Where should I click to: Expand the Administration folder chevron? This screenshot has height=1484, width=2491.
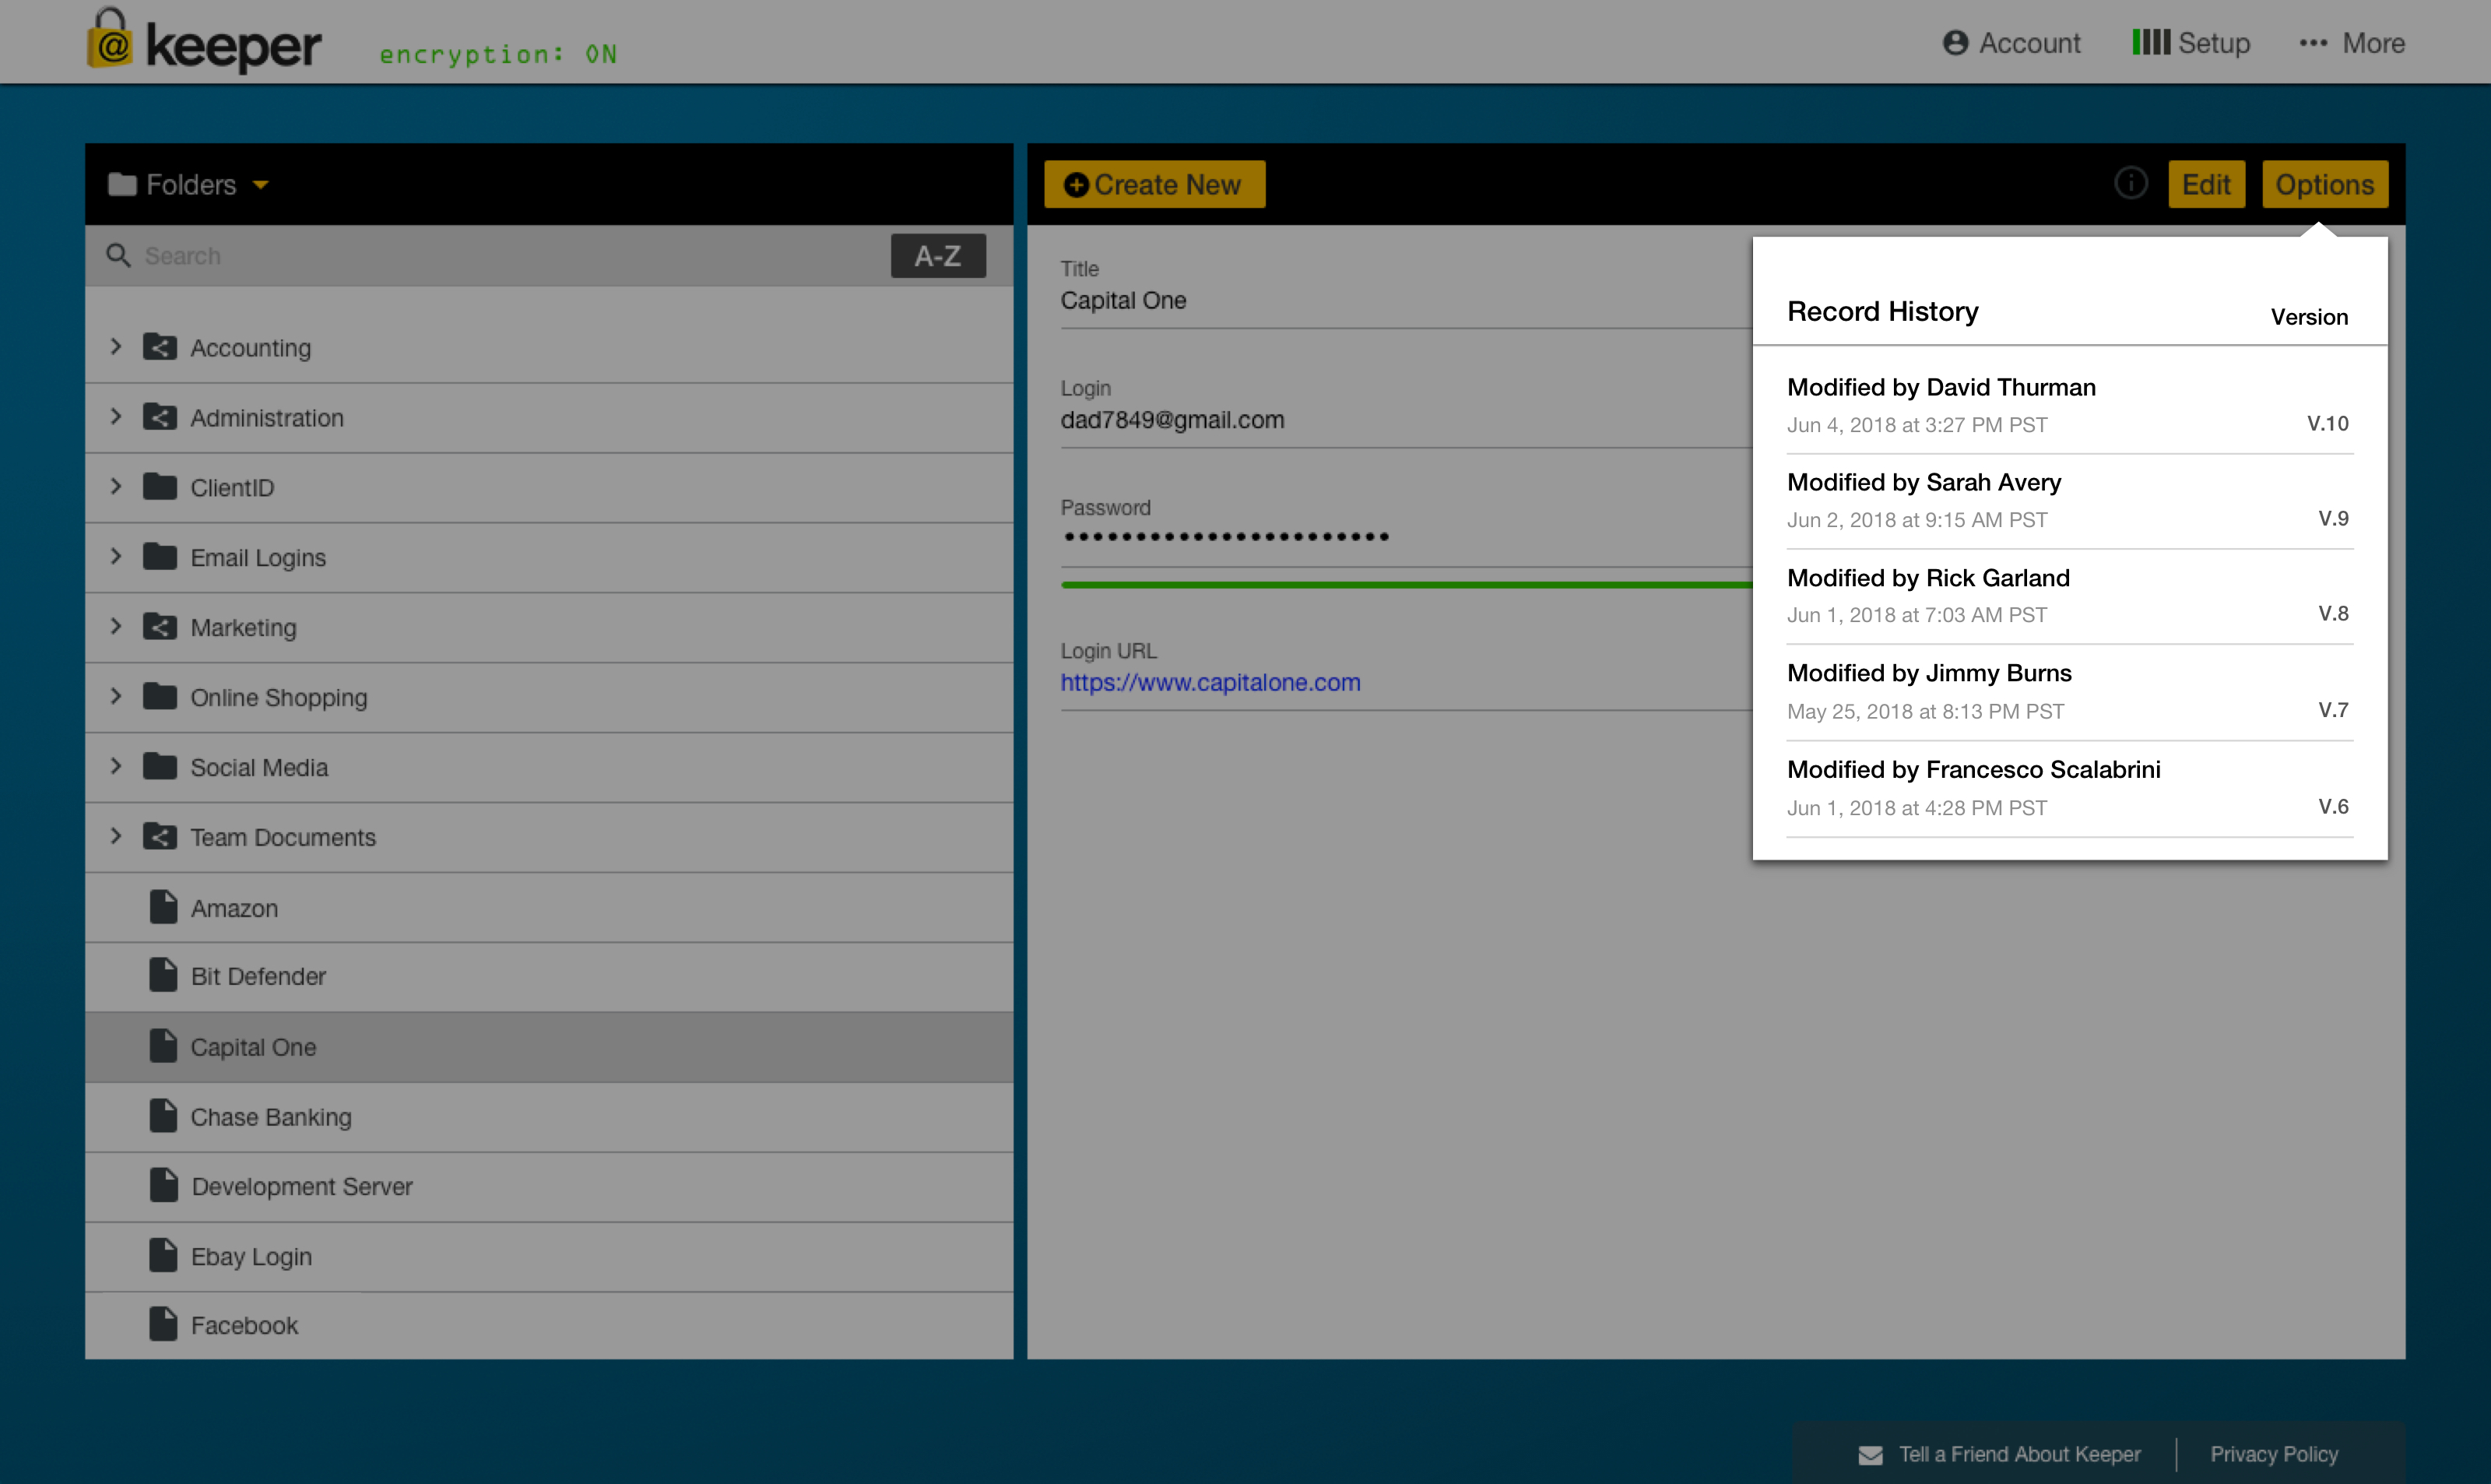point(116,417)
